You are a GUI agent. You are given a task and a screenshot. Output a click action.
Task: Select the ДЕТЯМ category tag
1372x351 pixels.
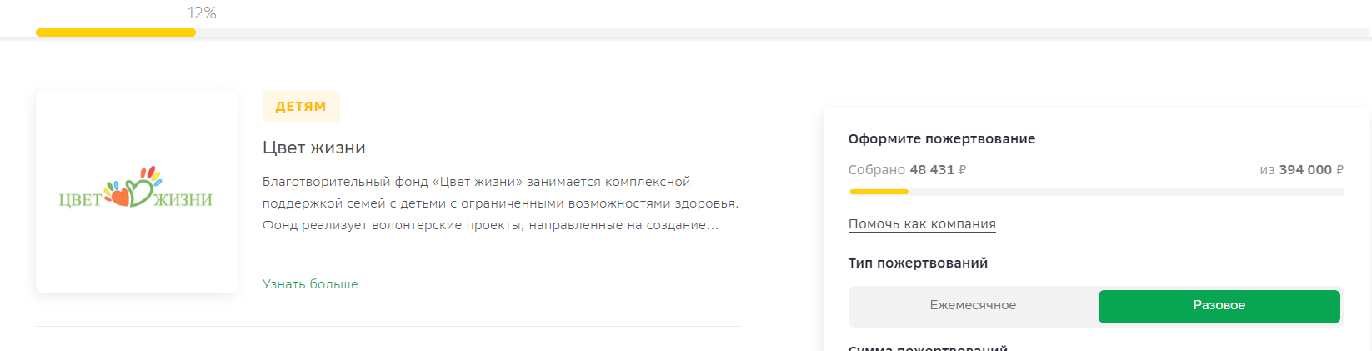coord(301,107)
